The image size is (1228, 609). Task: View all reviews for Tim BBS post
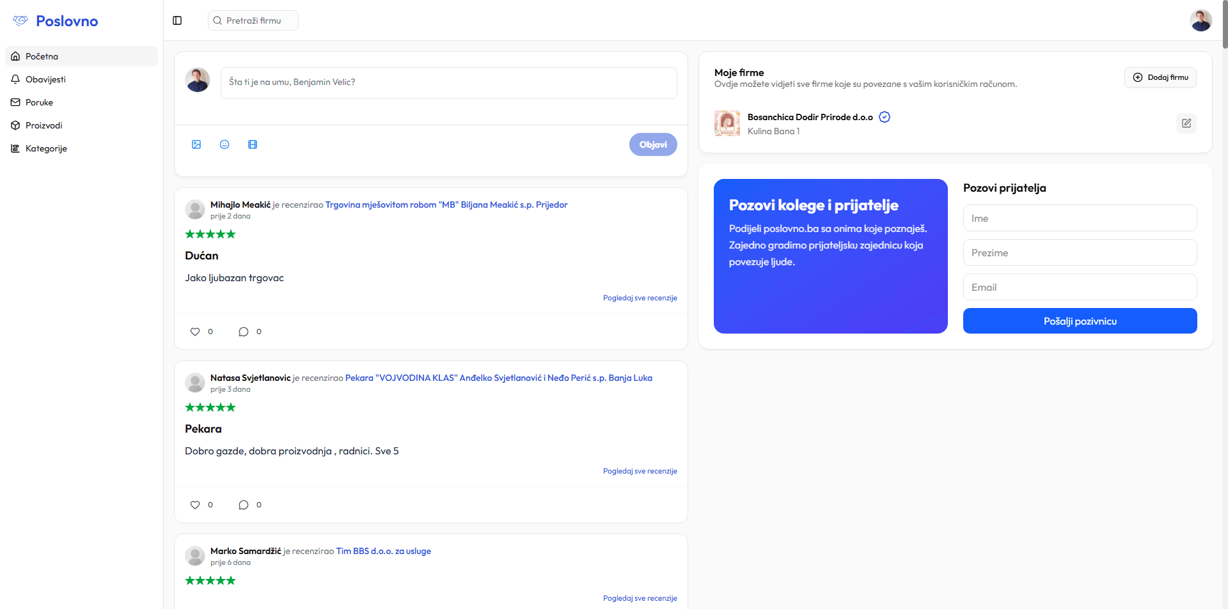tap(640, 598)
